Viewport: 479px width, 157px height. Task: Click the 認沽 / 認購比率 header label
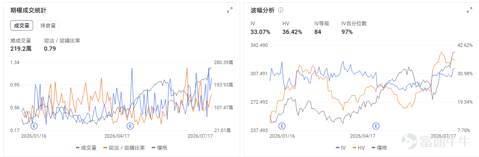(62, 40)
